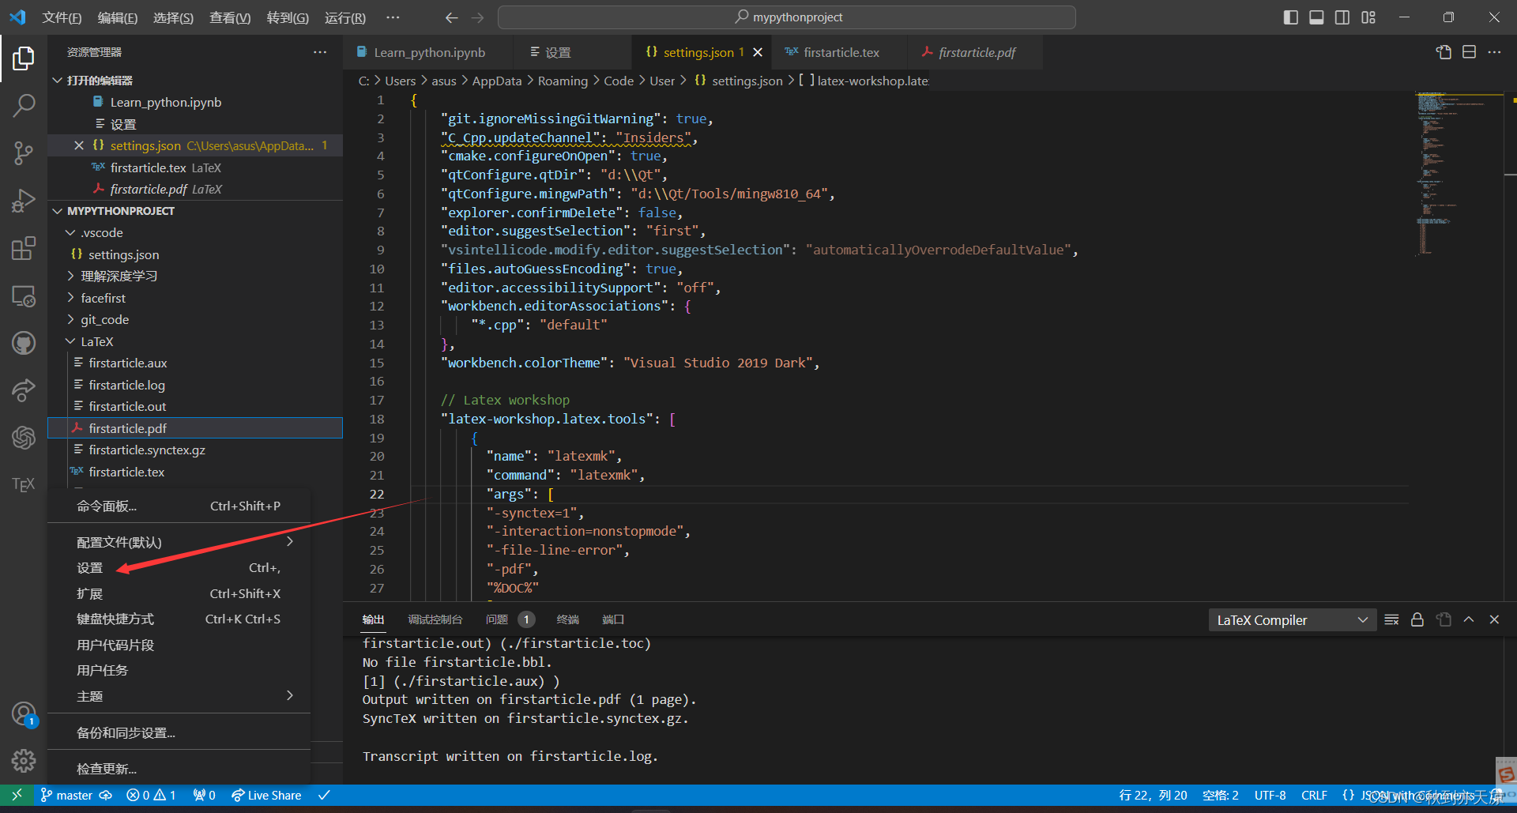Viewport: 1517px width, 813px height.
Task: Open Remote Explorer icon in activity bar
Action: tap(24, 296)
